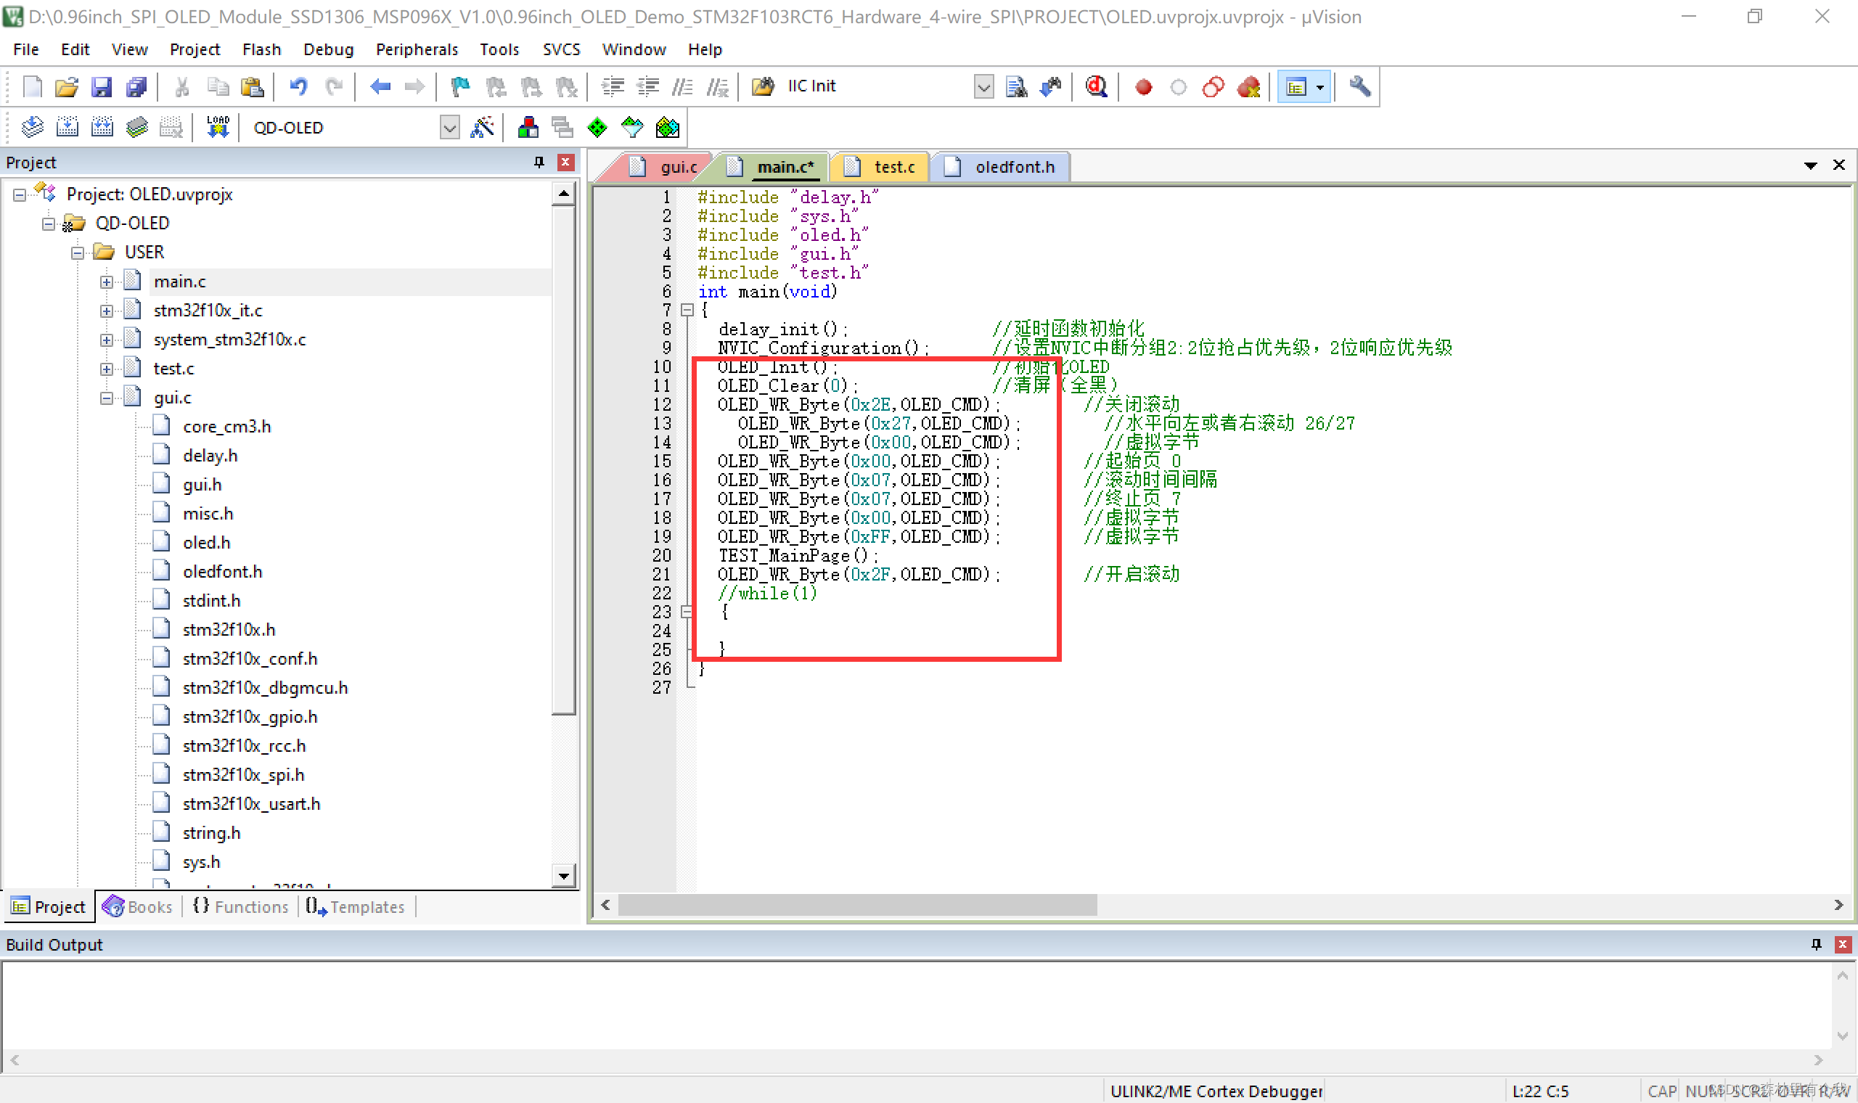Collapse the USER folder
Viewport: 1858px width, 1103px height.
coord(78,253)
